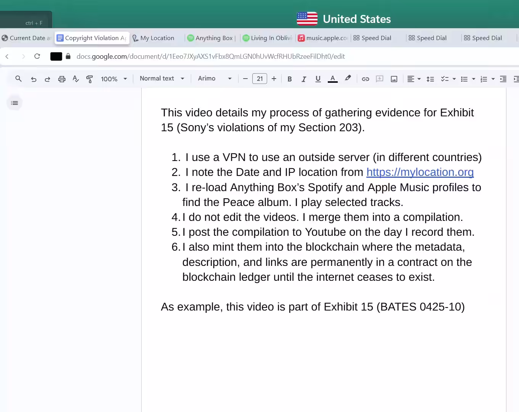Click the font size field showing 21
Image resolution: width=519 pixels, height=412 pixels.
pos(260,79)
